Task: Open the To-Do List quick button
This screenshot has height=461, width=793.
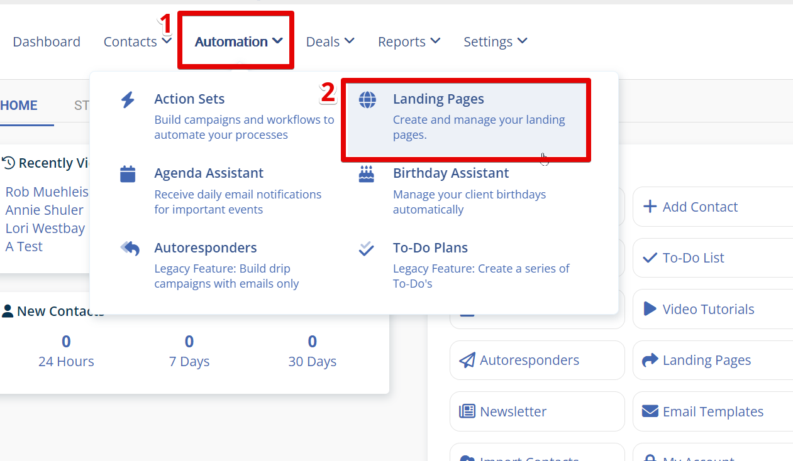Action: point(693,258)
